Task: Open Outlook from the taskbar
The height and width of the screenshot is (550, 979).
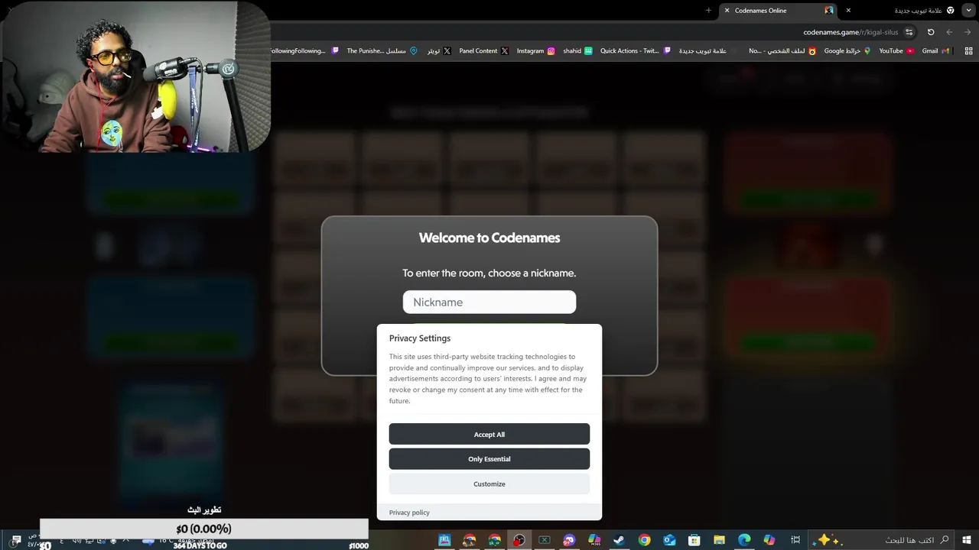Action: tap(669, 540)
